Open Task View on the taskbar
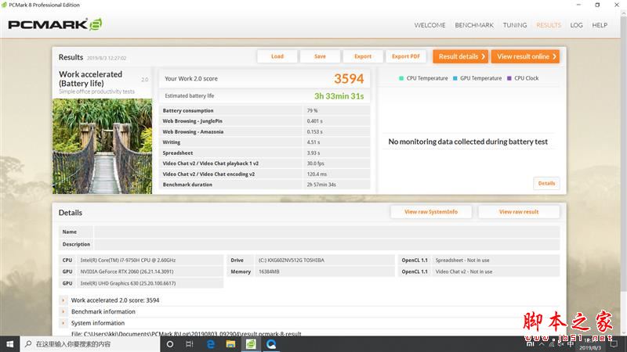This screenshot has width=627, height=352. (x=190, y=344)
